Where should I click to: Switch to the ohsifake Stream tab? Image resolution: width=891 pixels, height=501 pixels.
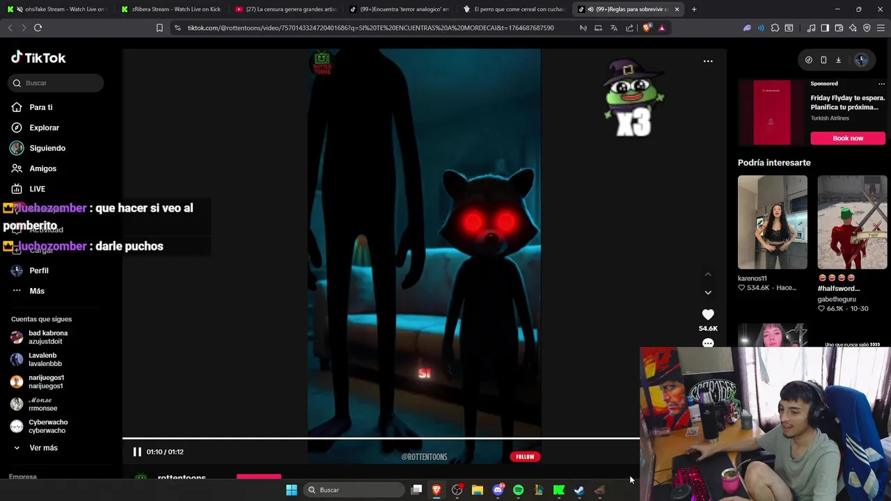tap(57, 9)
